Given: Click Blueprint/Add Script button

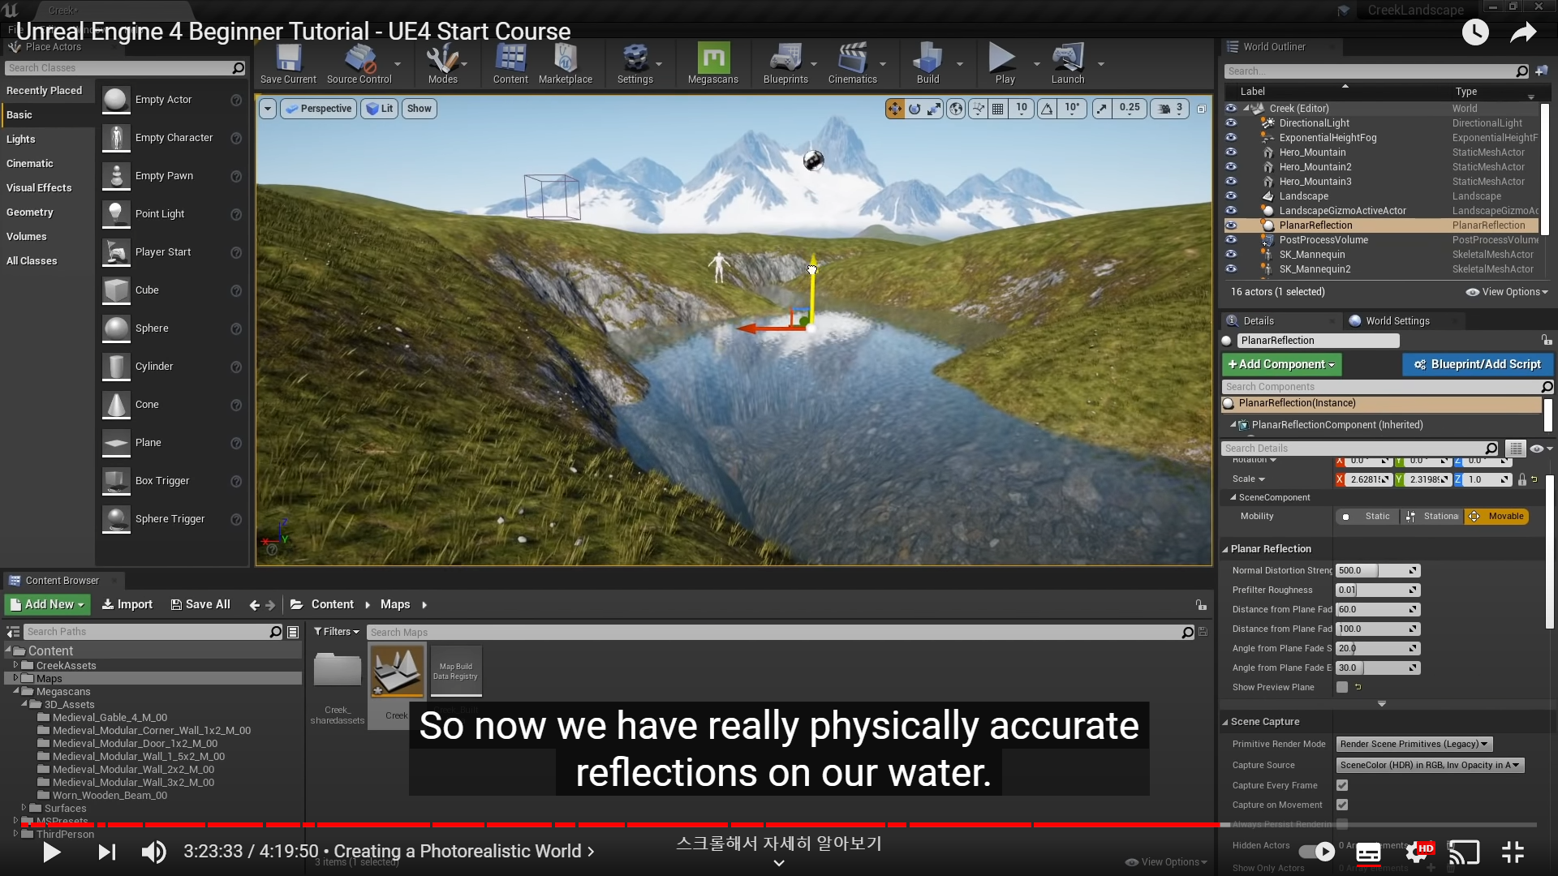Looking at the screenshot, I should click(x=1477, y=364).
